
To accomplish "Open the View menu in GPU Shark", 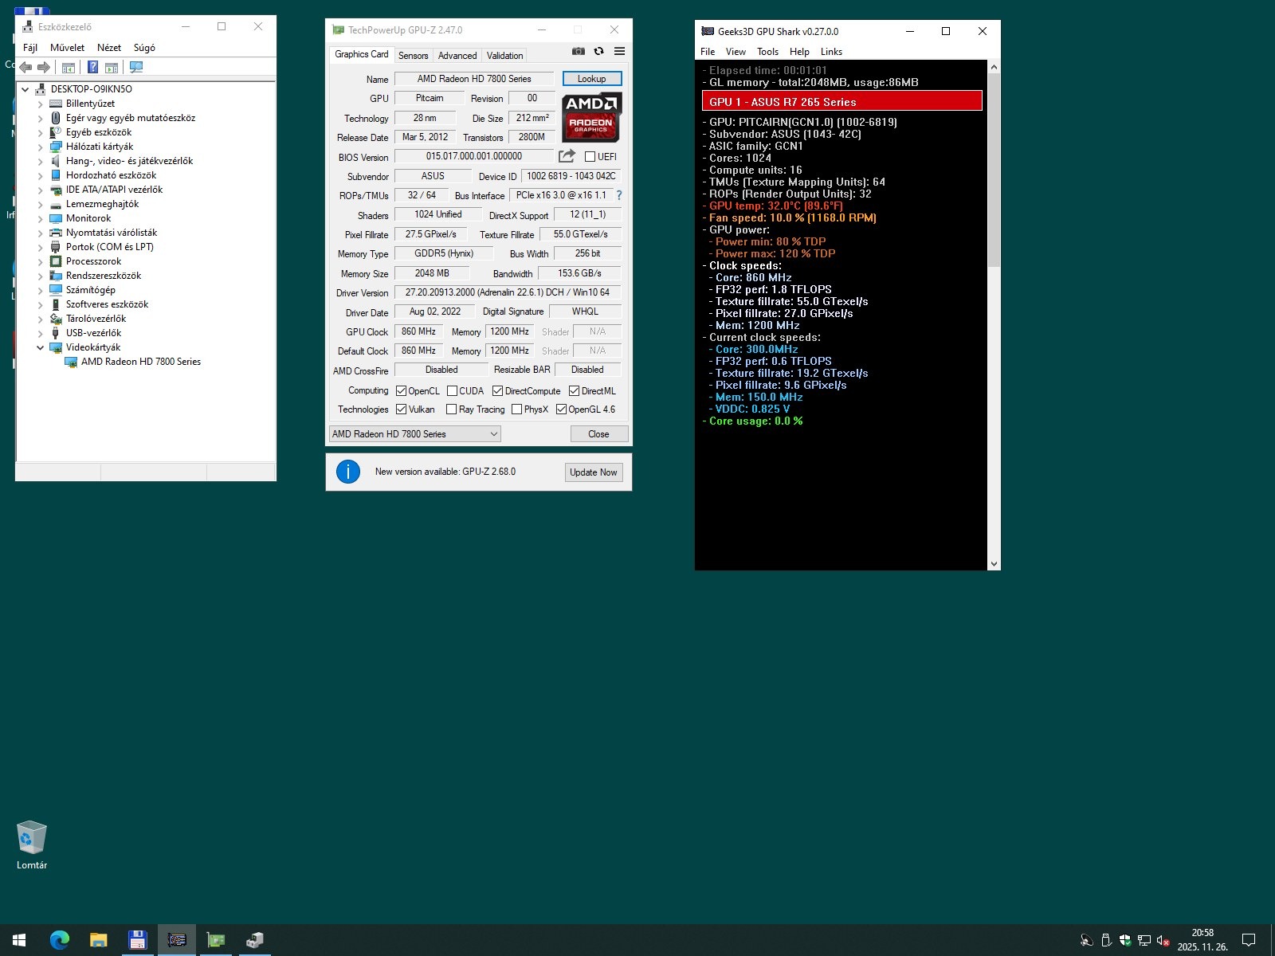I will click(x=736, y=52).
